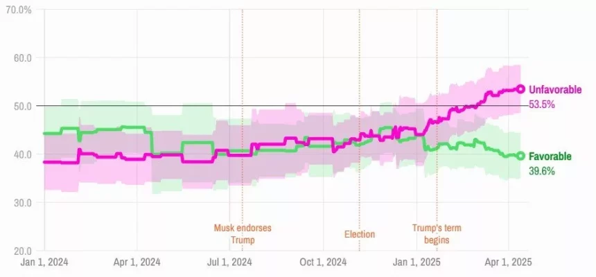Click the 53.5% unfavorable value

pyautogui.click(x=542, y=105)
